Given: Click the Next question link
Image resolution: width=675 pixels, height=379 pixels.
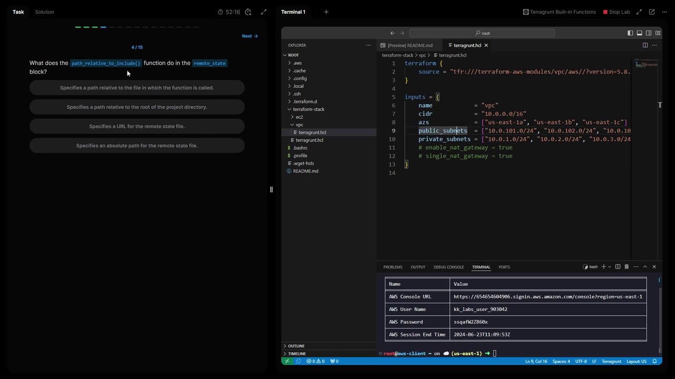Looking at the screenshot, I should pos(249,36).
